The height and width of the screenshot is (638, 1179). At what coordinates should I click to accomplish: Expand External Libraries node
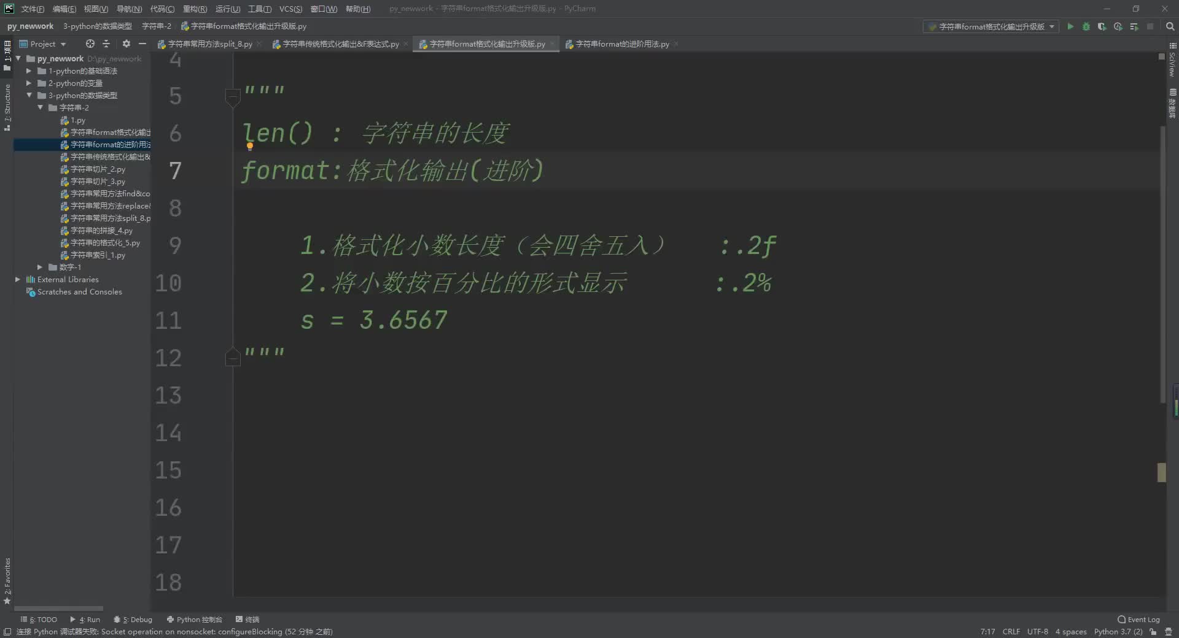click(18, 280)
